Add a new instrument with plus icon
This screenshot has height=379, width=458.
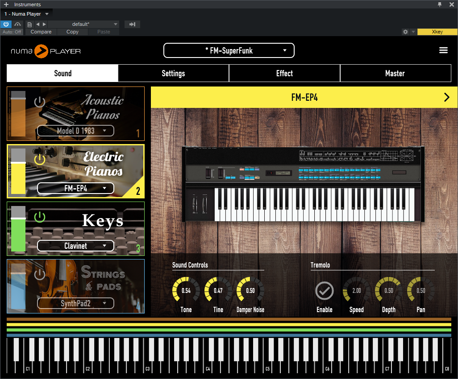pos(6,4)
